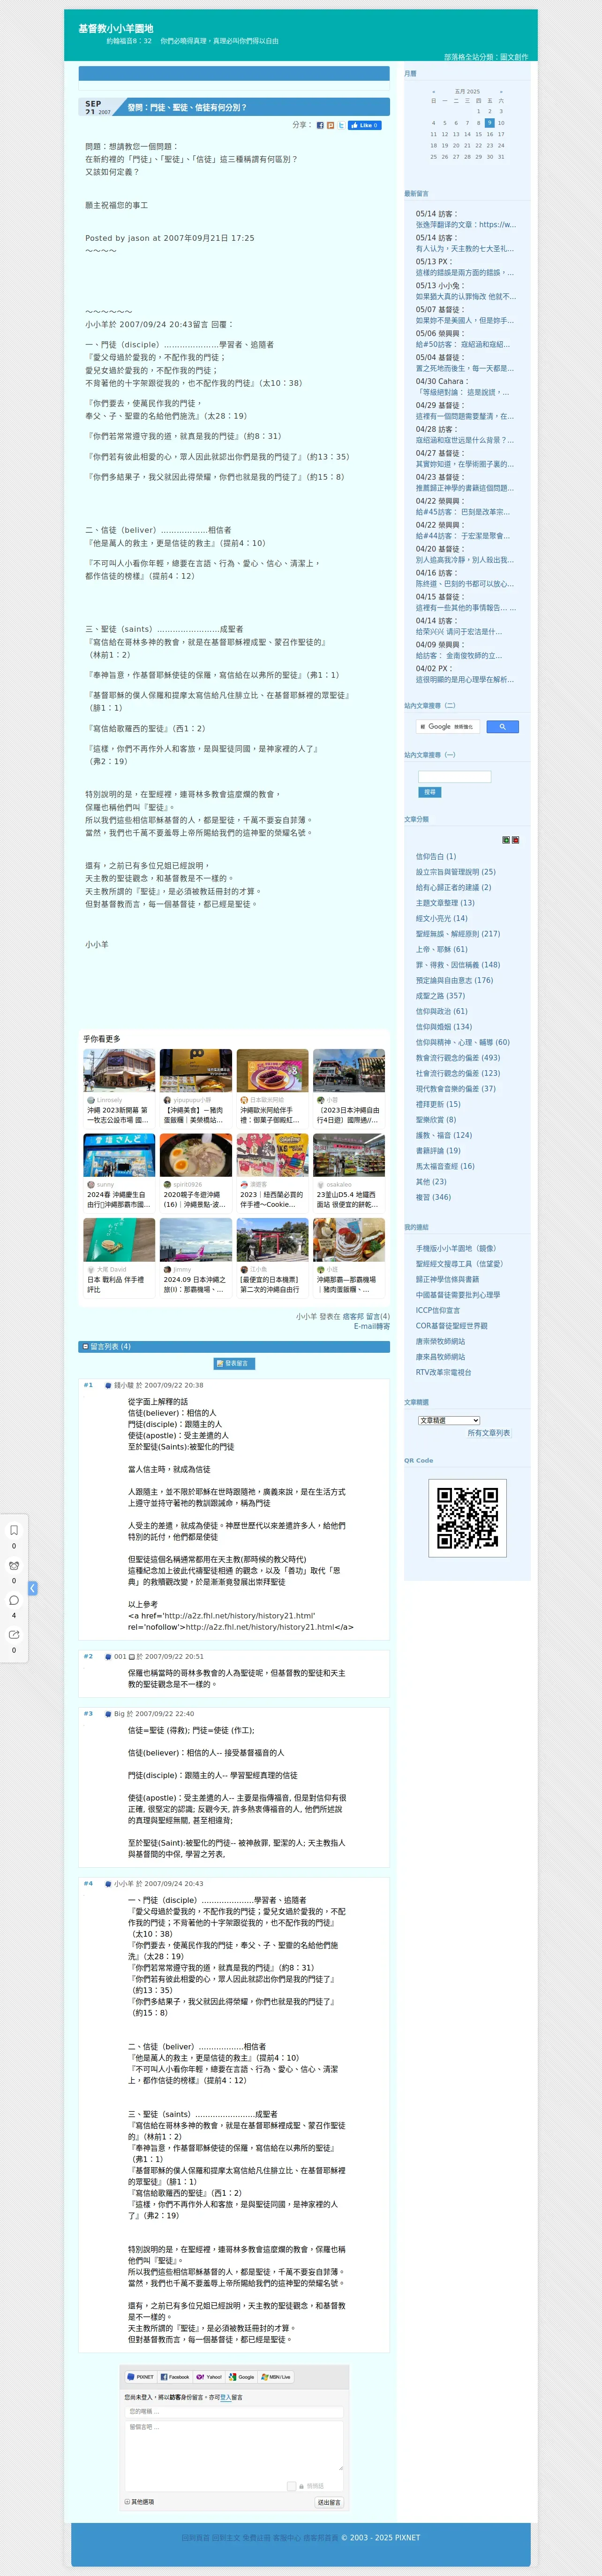This screenshot has width=602, height=2576.
Task: Open category 教會流行觀念的偏差 (493)
Action: (x=458, y=1058)
